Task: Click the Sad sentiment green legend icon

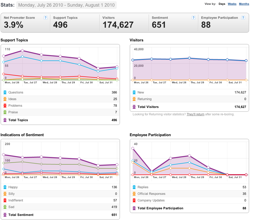Action: pos(5,207)
